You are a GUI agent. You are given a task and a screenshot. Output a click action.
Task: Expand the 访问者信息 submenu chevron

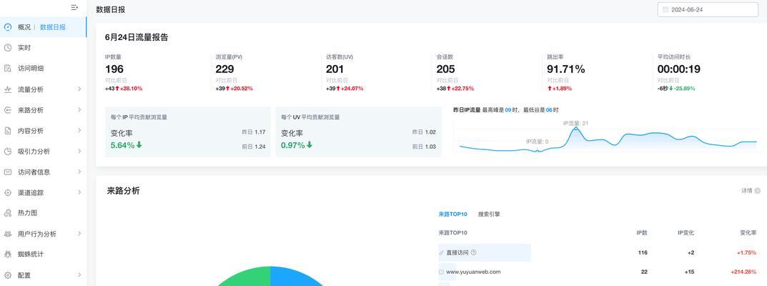coord(79,172)
